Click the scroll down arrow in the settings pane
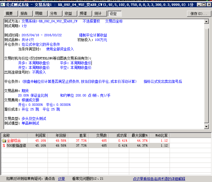The image size is (212, 182). 206,127
